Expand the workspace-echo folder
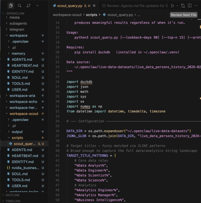 (x=23, y=102)
